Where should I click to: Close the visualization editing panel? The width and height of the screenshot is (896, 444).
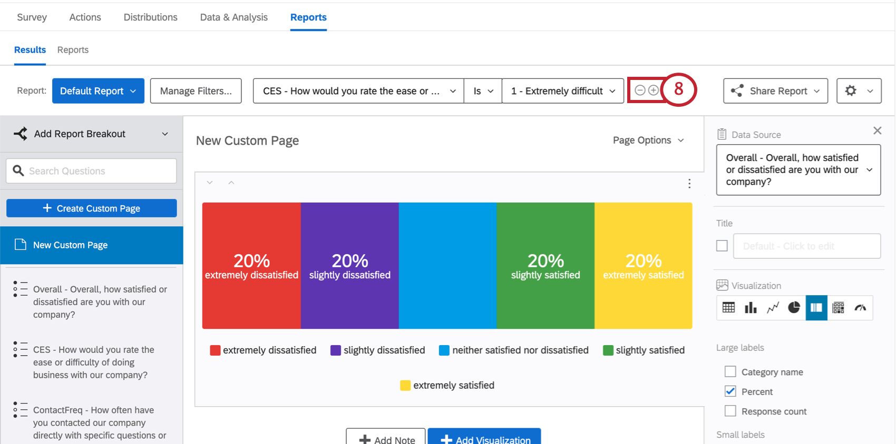pos(877,130)
